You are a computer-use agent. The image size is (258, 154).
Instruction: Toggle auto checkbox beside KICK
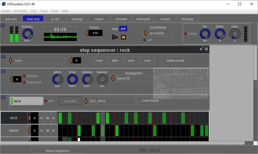click(x=46, y=101)
